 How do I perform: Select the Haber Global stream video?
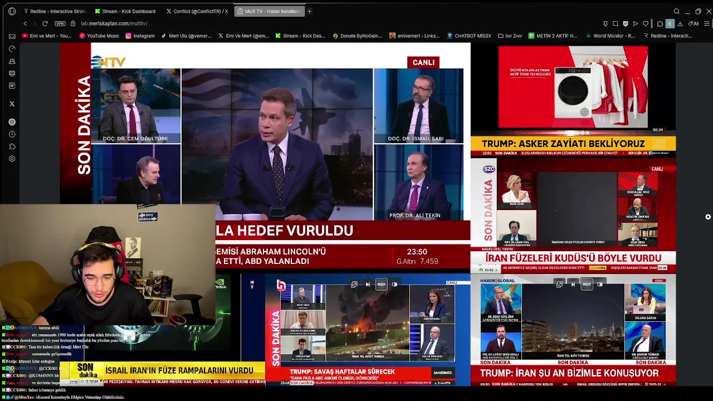[x=573, y=330]
